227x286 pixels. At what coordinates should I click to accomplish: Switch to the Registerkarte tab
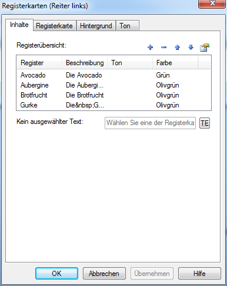click(54, 26)
